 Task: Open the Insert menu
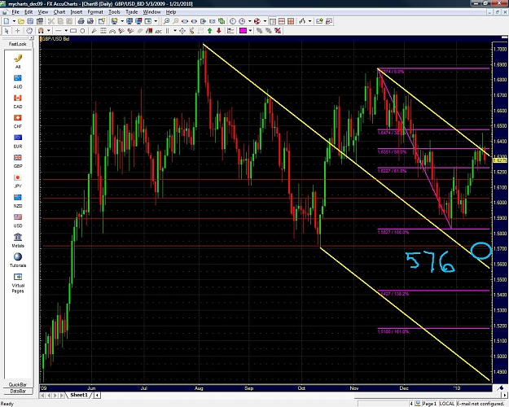(x=77, y=12)
